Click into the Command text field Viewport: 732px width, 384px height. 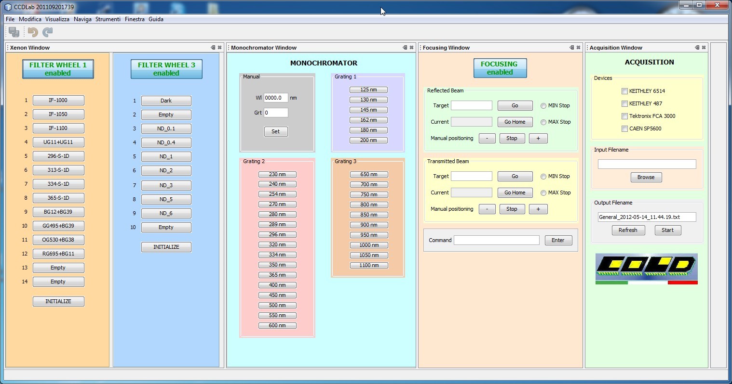[497, 240]
